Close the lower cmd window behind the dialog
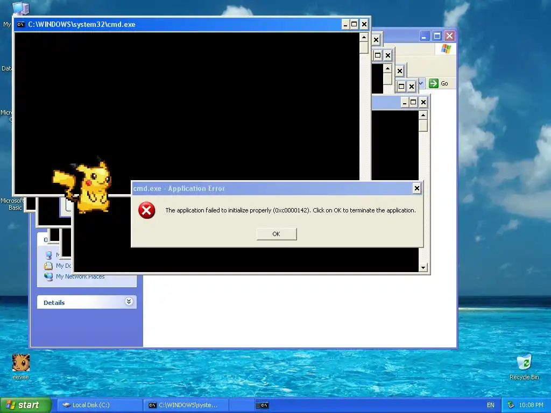 (x=423, y=102)
